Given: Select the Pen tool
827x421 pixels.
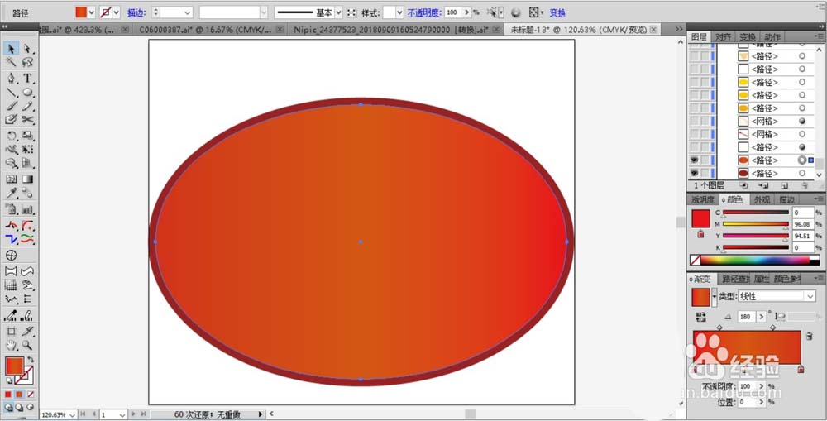Looking at the screenshot, I should (11, 79).
